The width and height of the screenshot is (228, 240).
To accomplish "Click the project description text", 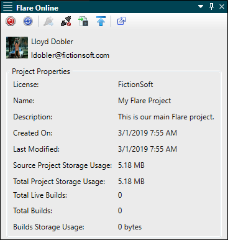I will (166, 117).
